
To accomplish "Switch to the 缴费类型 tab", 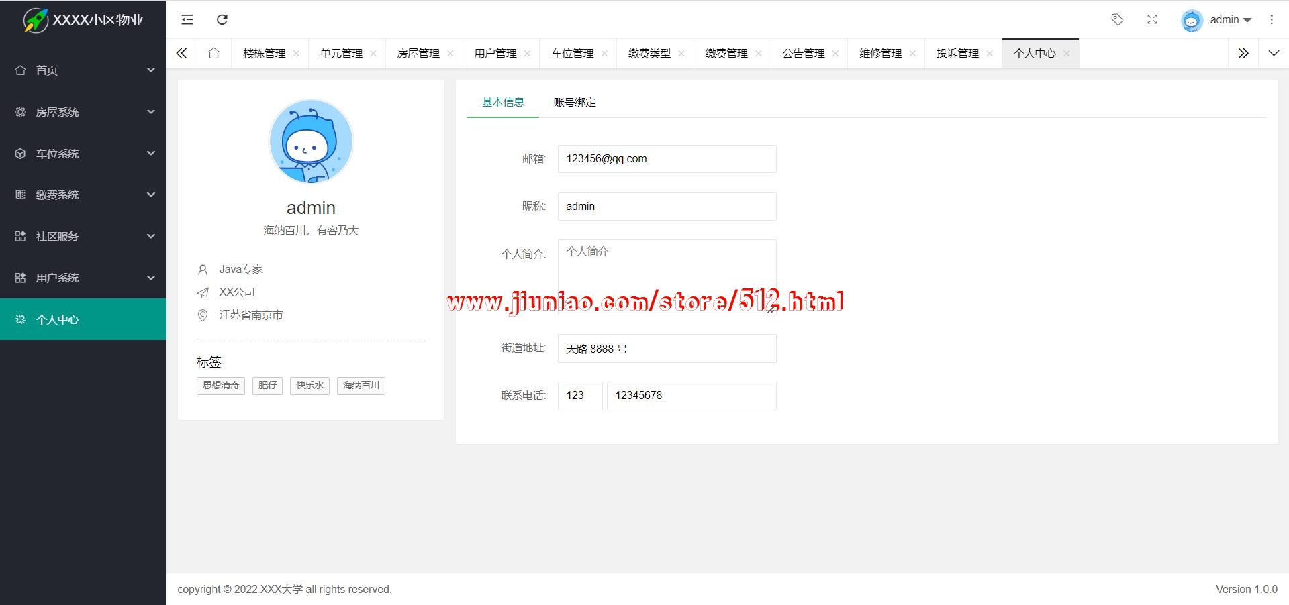I will click(x=649, y=54).
